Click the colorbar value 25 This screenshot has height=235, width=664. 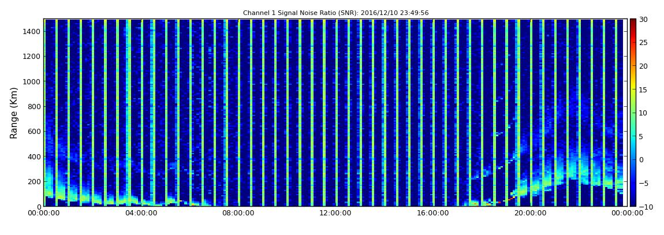[643, 42]
